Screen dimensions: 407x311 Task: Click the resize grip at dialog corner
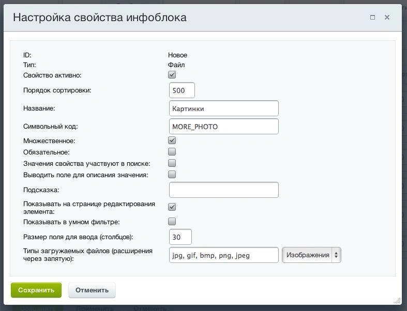pos(397,300)
